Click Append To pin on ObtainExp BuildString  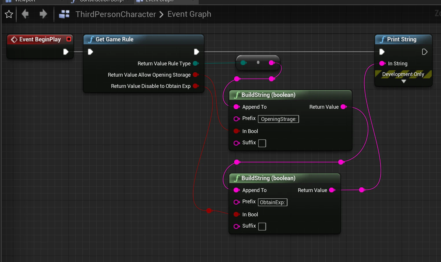237,190
